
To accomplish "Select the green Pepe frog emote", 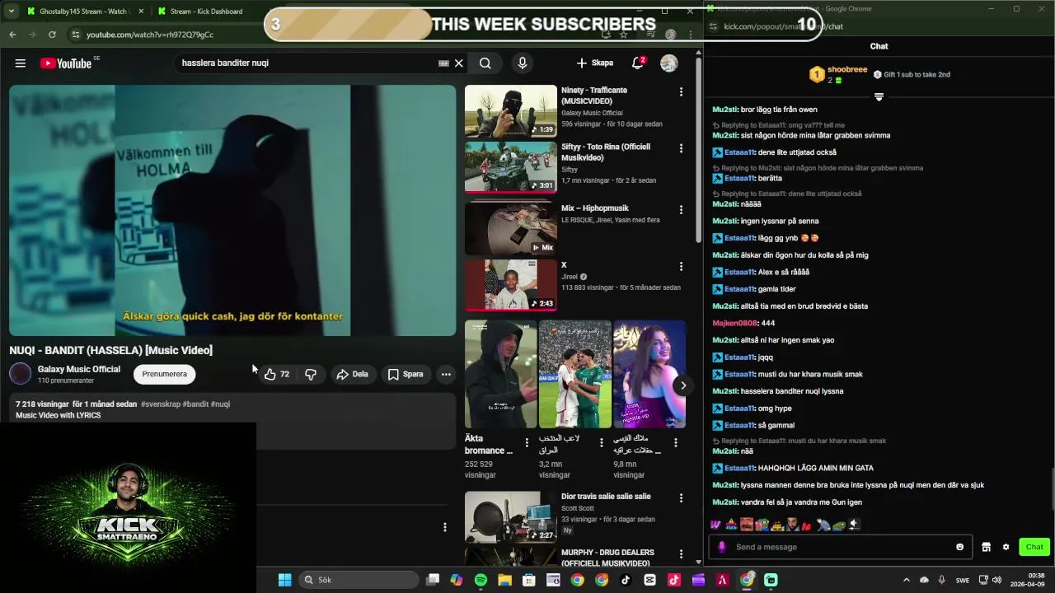I will (838, 525).
